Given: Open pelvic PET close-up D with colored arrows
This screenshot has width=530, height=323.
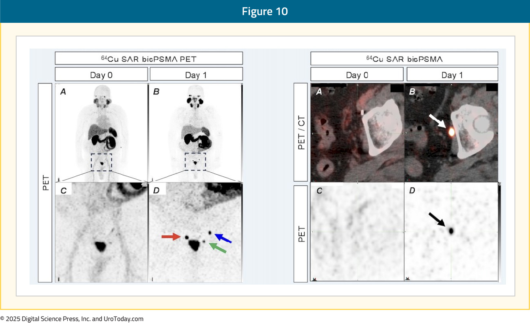Looking at the screenshot, I should tap(196, 232).
